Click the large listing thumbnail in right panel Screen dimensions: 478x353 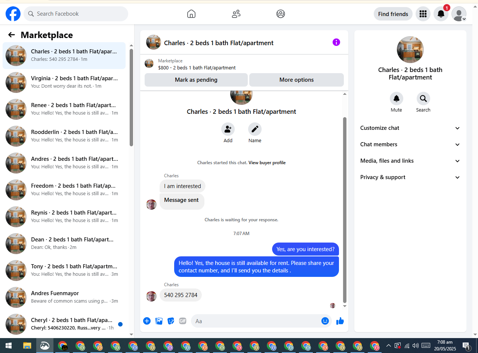[410, 50]
